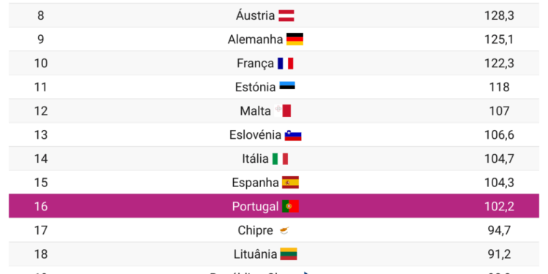The height and width of the screenshot is (274, 548).
Task: Click the Espanha value 104,3
Action: click(x=499, y=183)
